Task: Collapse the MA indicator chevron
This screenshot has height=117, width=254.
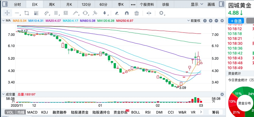Action: [x=4, y=21]
